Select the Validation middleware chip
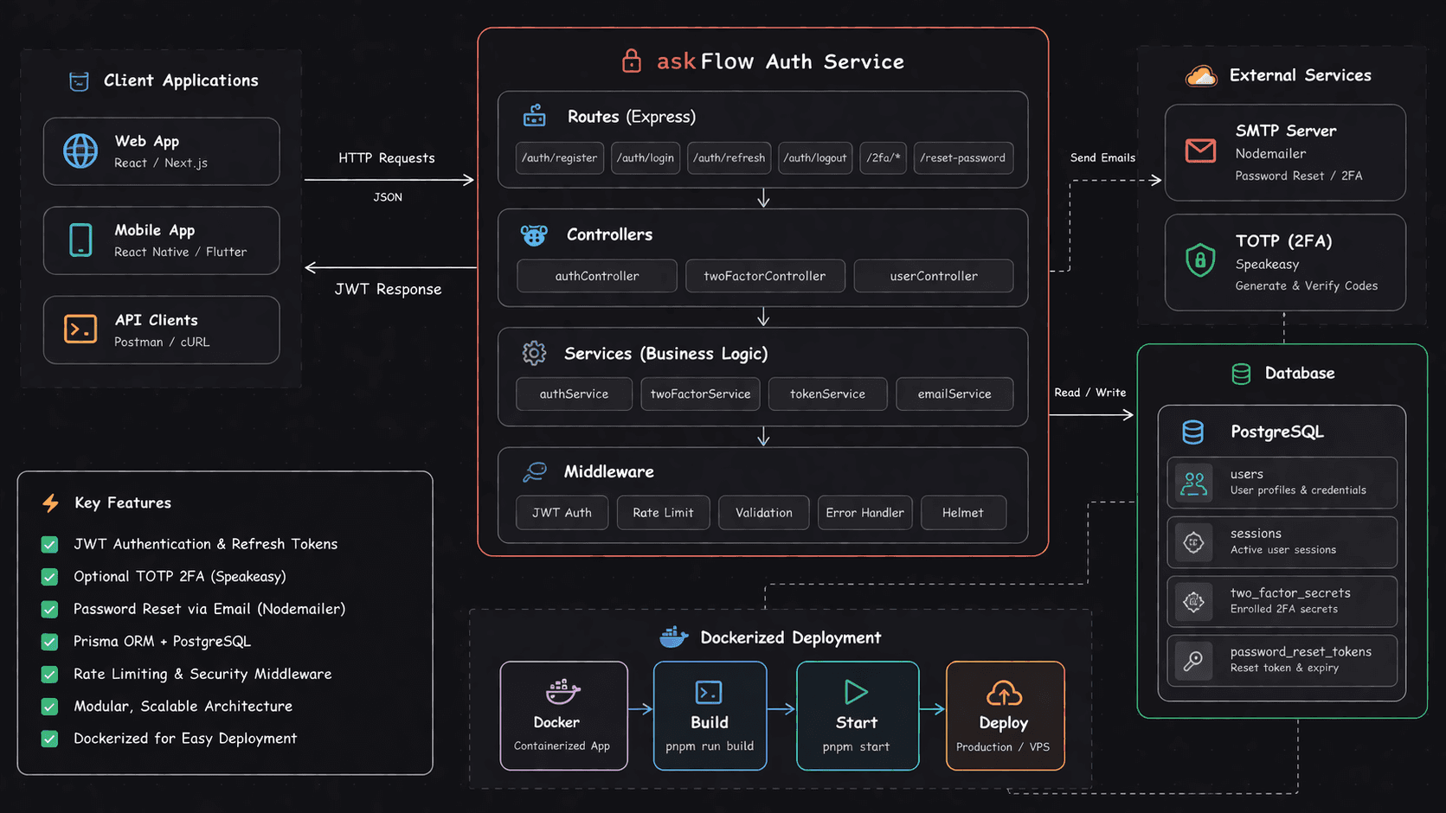 tap(764, 513)
